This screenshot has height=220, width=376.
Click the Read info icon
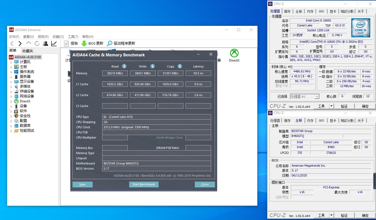coord(124,66)
